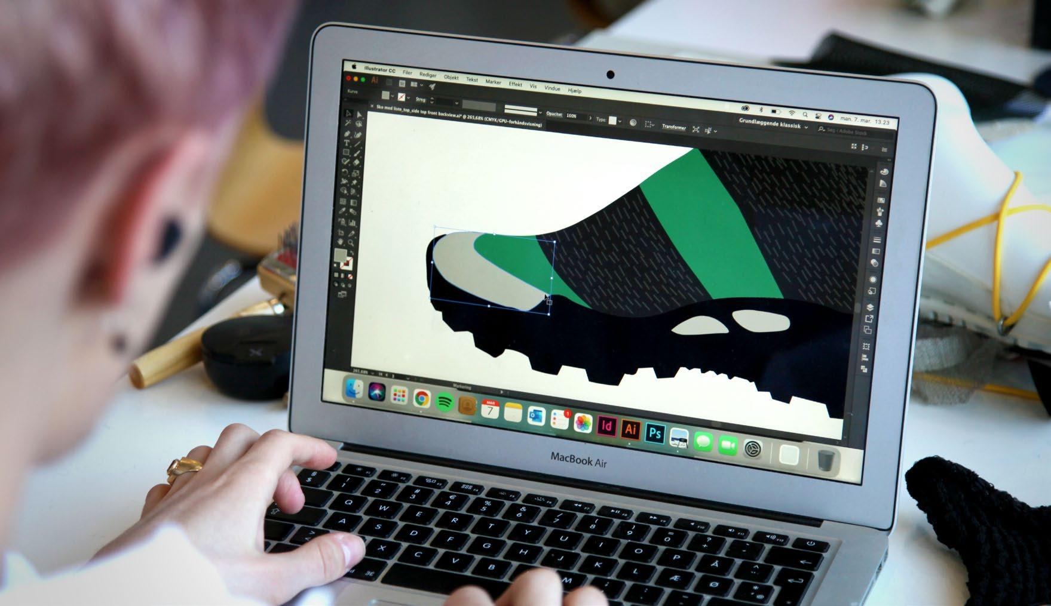The width and height of the screenshot is (1051, 606).
Task: Open the Hjælp menu
Action: 574,91
